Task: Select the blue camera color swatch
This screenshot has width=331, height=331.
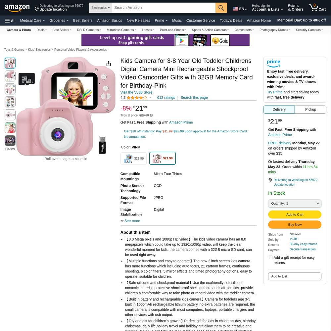Action: (133, 158)
